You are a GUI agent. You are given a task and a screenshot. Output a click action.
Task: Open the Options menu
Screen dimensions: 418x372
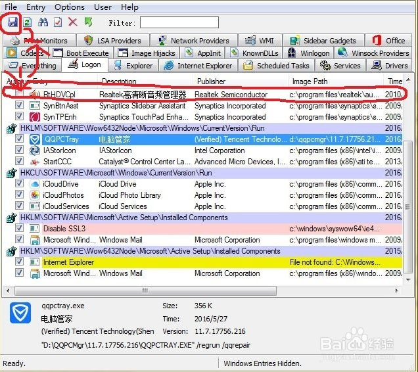point(70,7)
